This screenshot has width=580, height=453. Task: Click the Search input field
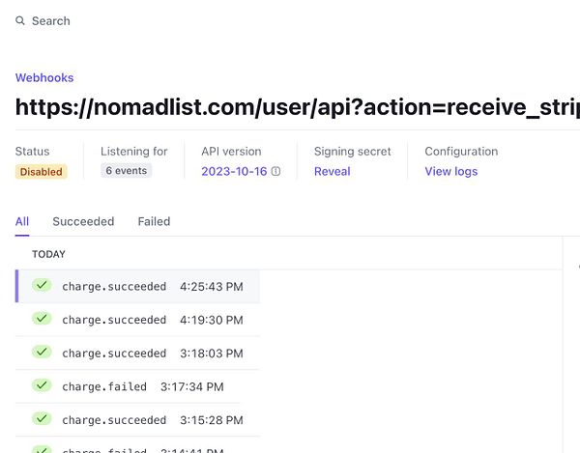tap(51, 21)
